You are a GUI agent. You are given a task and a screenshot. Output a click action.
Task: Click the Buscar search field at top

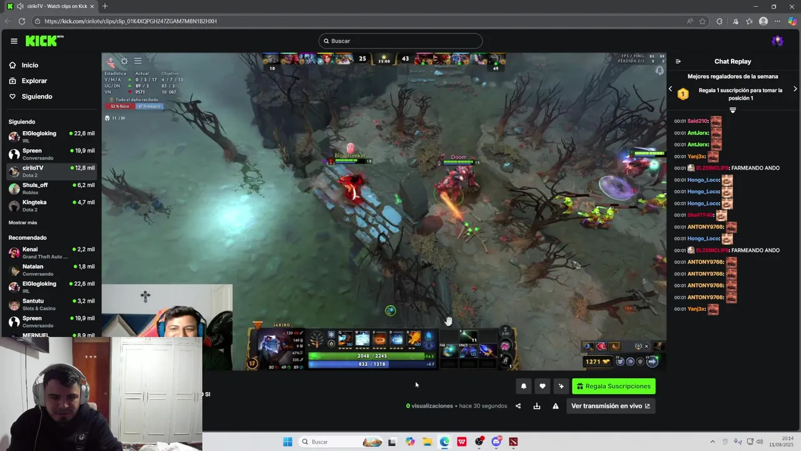(400, 41)
